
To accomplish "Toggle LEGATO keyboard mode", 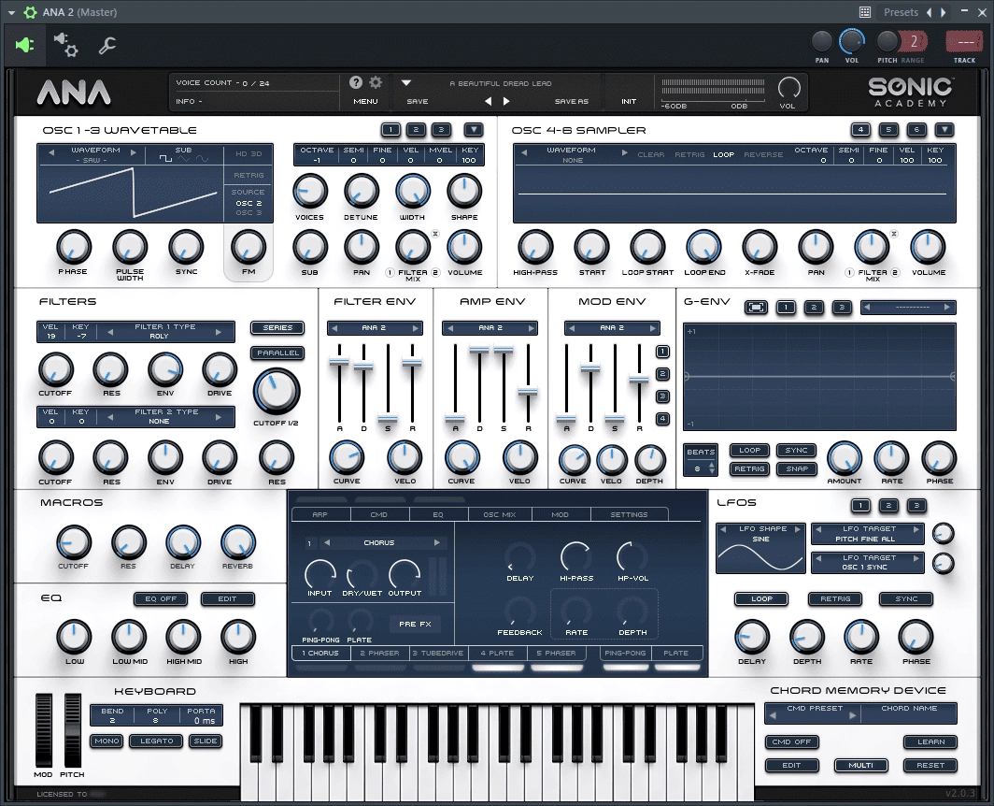I will tap(157, 741).
